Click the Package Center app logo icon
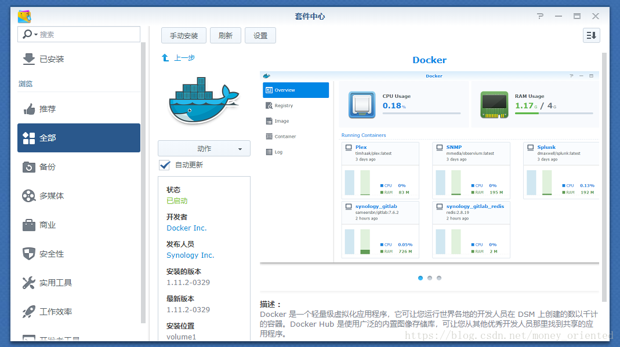The image size is (620, 347). tap(24, 16)
